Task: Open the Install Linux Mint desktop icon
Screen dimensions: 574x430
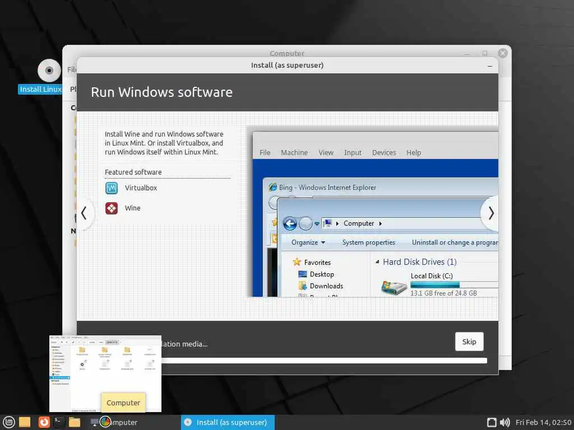Action: (48, 71)
